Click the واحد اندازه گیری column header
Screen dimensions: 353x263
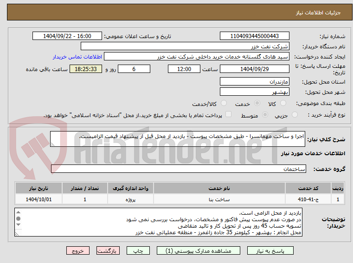tap(130, 188)
